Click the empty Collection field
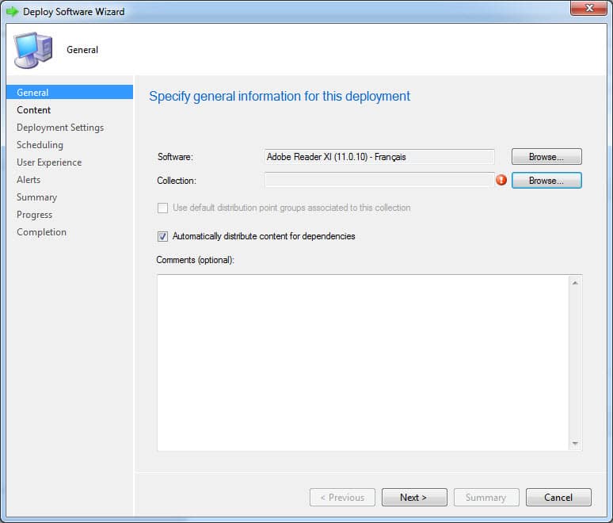This screenshot has height=523, width=613. coord(379,181)
